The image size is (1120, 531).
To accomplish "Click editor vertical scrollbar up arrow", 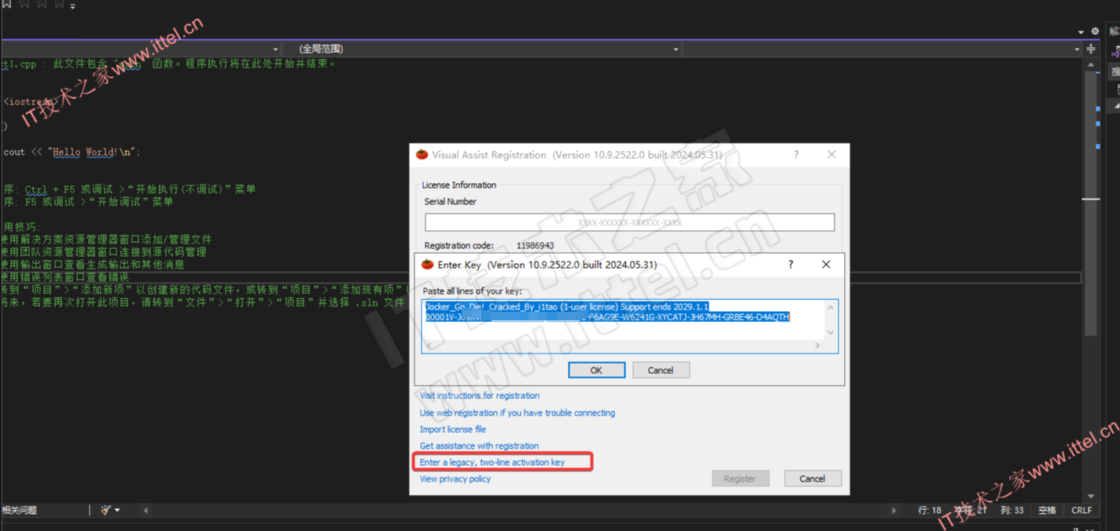I will click(1091, 65).
